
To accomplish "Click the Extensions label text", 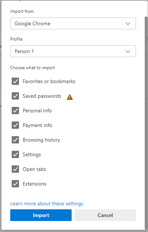I will click(x=35, y=184).
